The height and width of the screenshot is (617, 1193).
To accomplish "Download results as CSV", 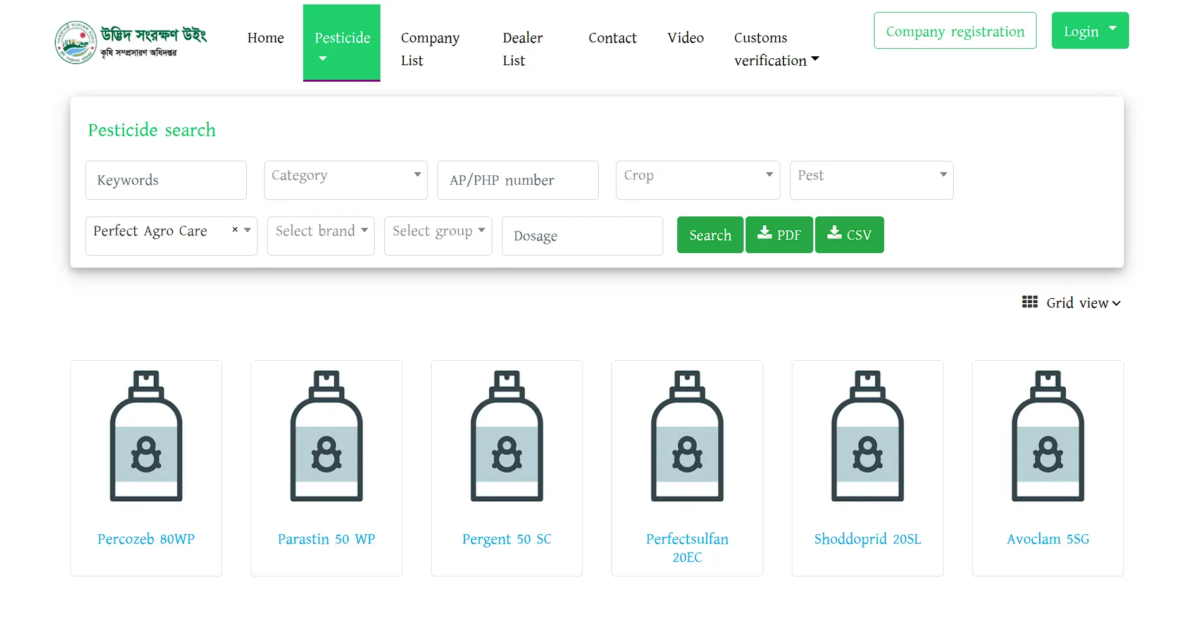I will [849, 235].
